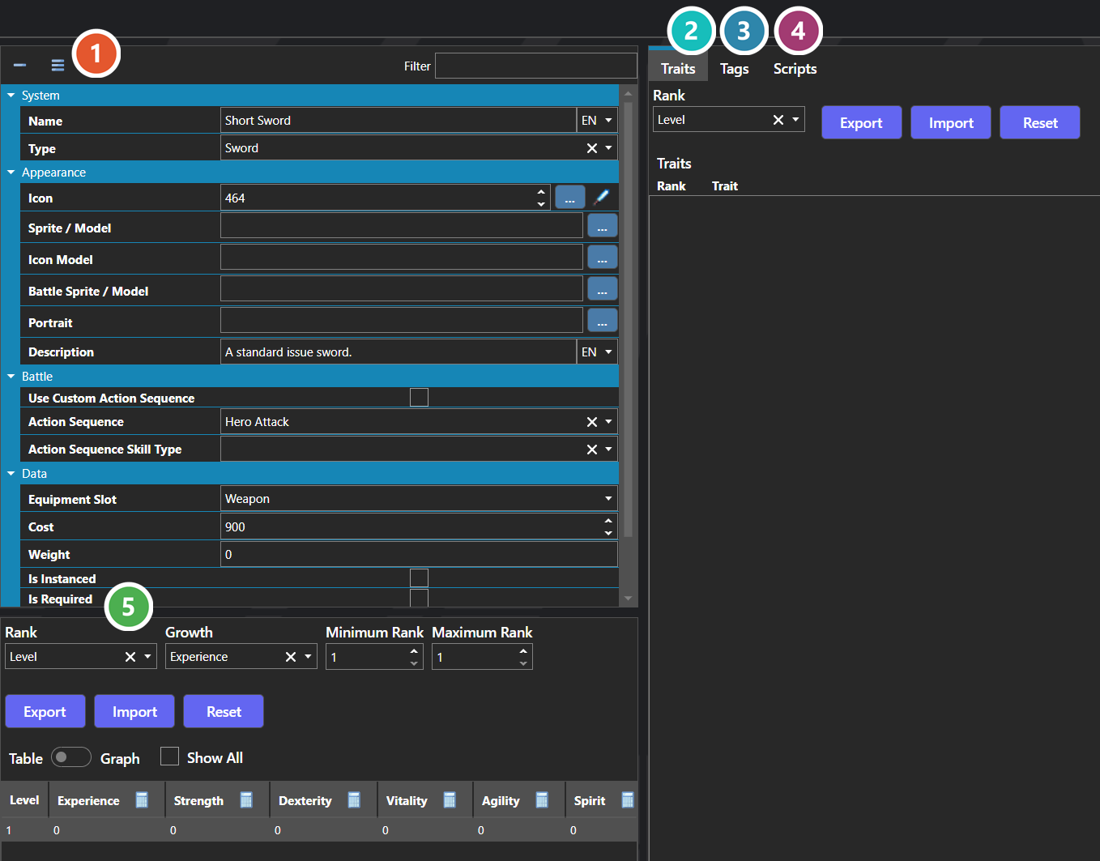Clear Action Sequence Skill Type value
Screen dimensions: 1100x861
592,450
